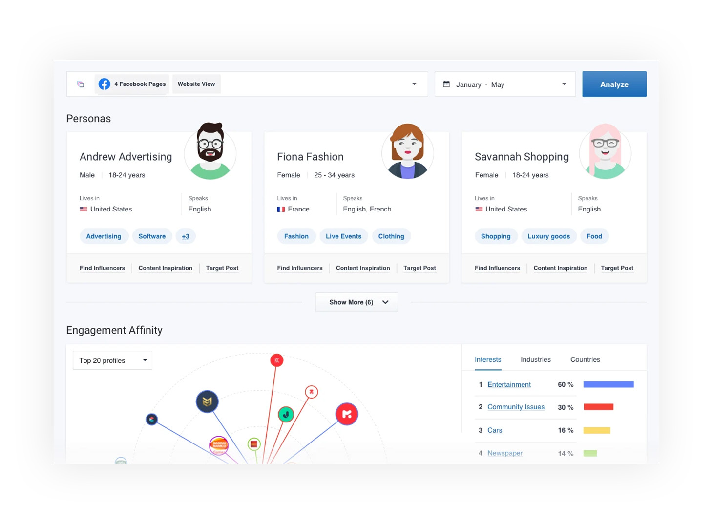The width and height of the screenshot is (713, 527).
Task: Switch to the Interests tab
Action: click(488, 359)
